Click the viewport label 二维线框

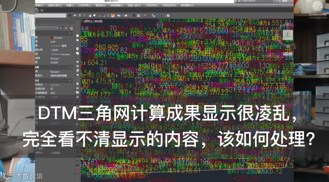(x=97, y=21)
